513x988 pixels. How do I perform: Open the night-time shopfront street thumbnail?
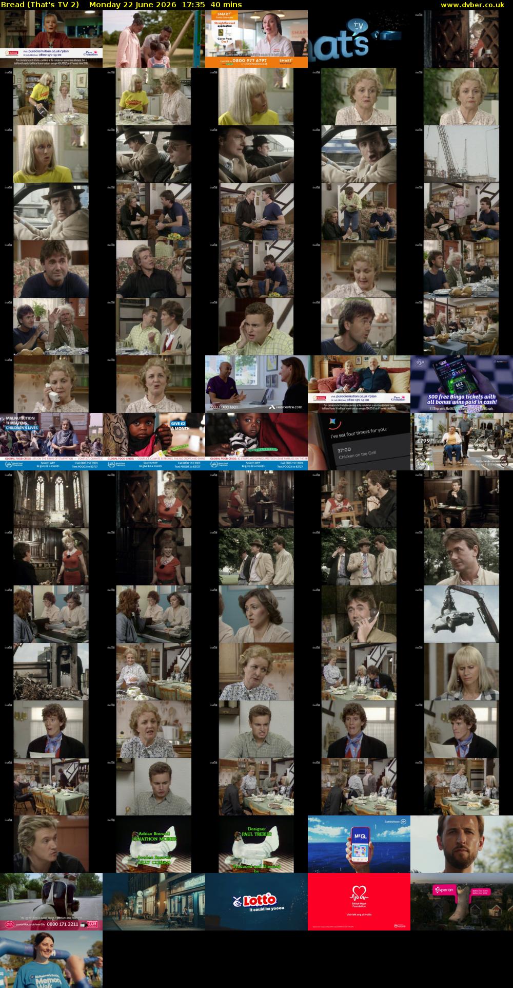tap(154, 902)
